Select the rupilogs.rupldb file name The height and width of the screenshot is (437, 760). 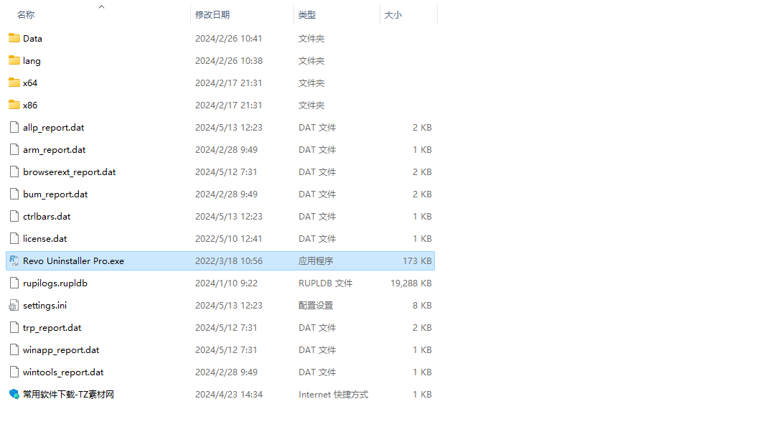pos(55,283)
